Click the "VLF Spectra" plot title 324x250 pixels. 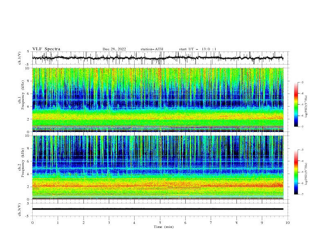[x=46, y=49]
